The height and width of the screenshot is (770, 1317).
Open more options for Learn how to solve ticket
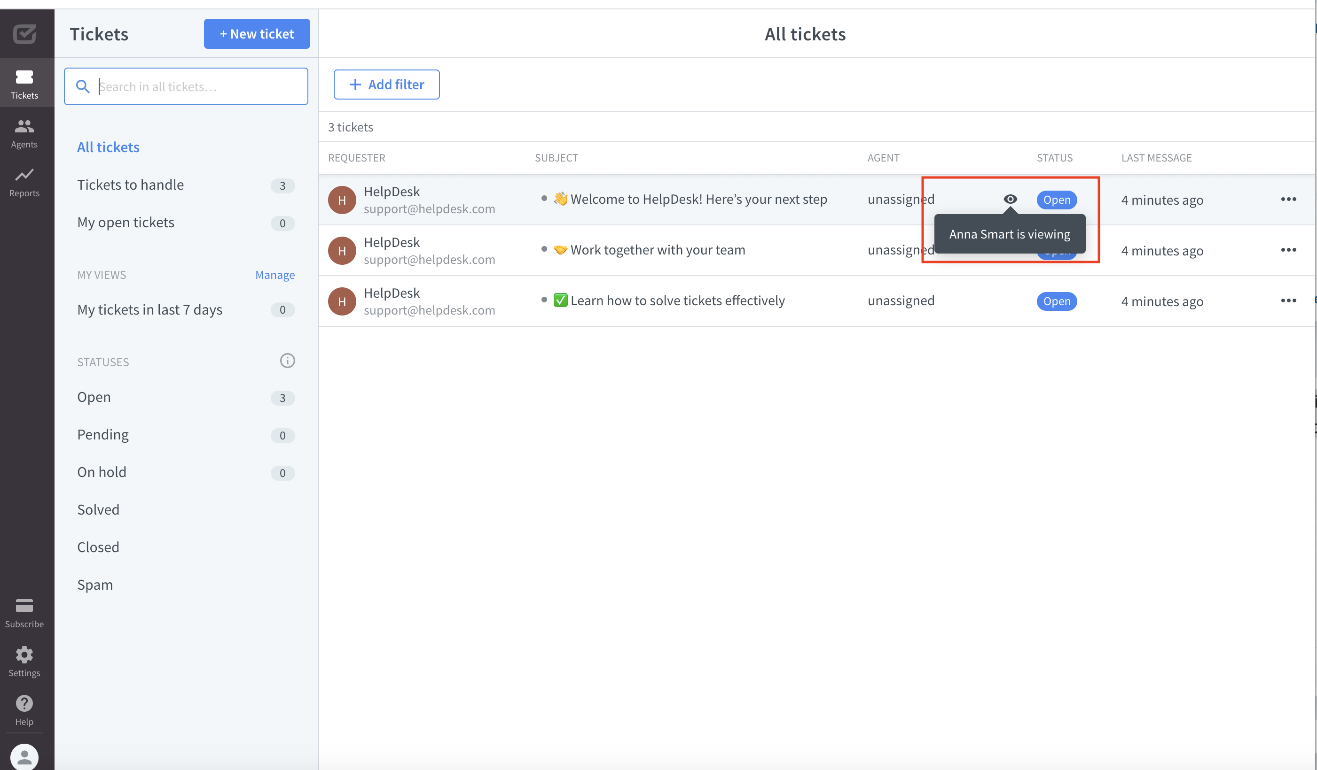(x=1288, y=300)
